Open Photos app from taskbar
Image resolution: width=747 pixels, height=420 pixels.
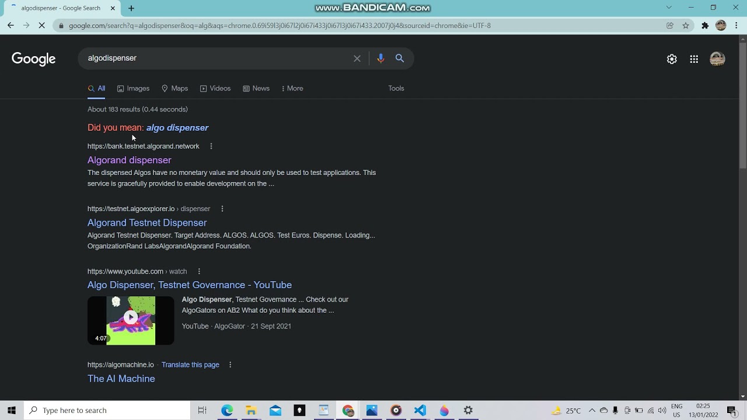point(372,410)
